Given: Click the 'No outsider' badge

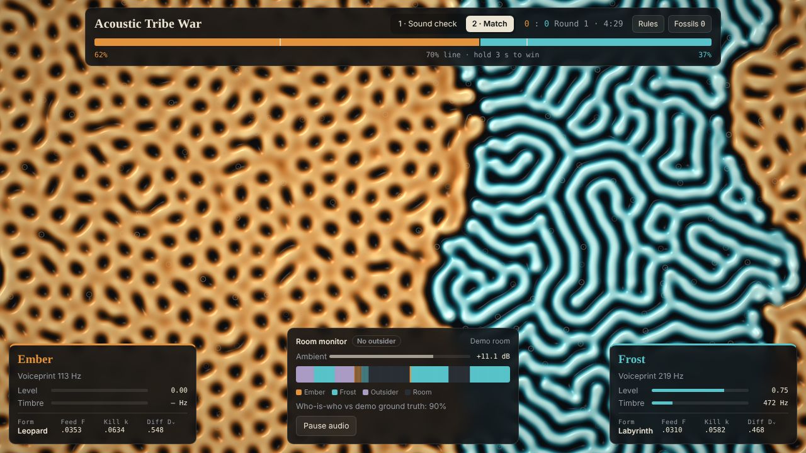Looking at the screenshot, I should click(377, 341).
